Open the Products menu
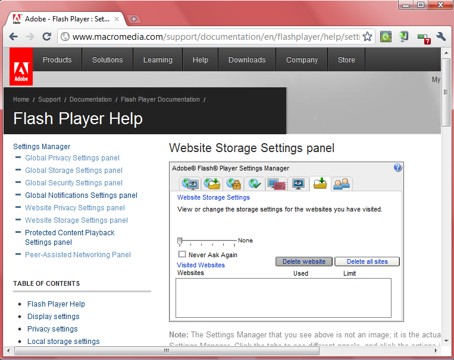Image resolution: width=454 pixels, height=360 pixels. point(57,59)
